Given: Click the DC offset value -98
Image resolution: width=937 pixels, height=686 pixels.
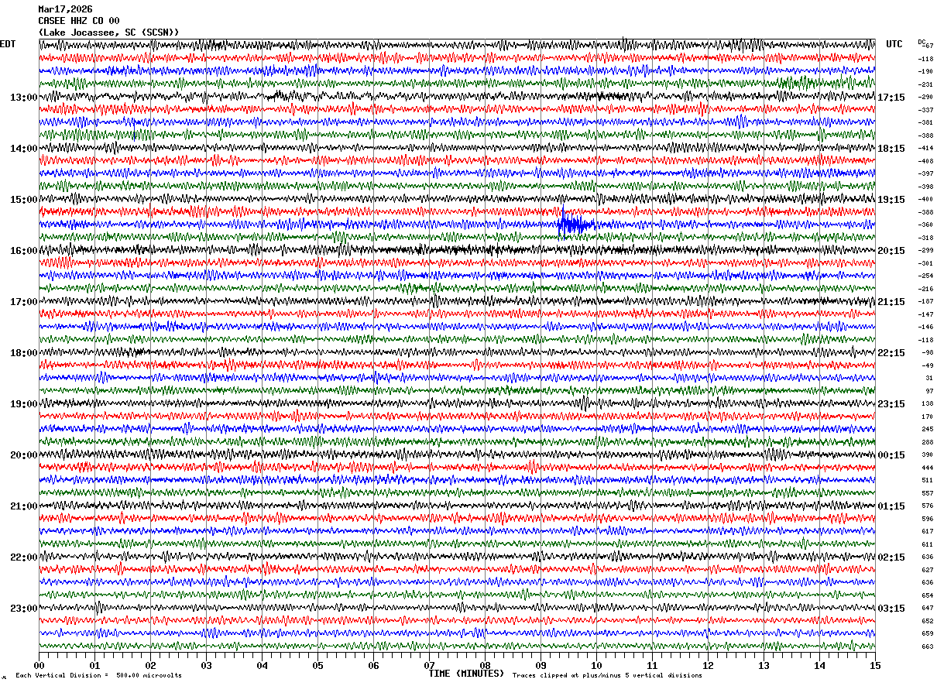Looking at the screenshot, I should click(x=927, y=352).
